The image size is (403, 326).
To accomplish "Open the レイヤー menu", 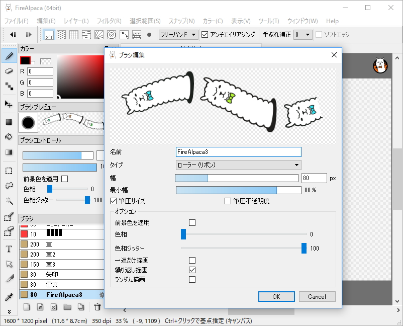I will click(x=76, y=21).
